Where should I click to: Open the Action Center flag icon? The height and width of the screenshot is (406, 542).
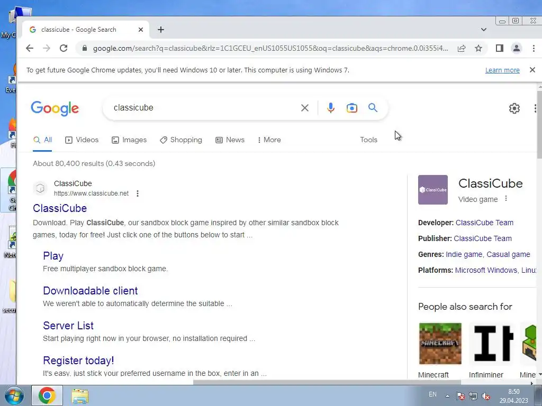[x=460, y=396]
